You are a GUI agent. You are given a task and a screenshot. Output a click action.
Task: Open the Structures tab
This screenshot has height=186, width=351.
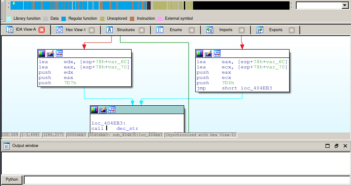tap(125, 30)
